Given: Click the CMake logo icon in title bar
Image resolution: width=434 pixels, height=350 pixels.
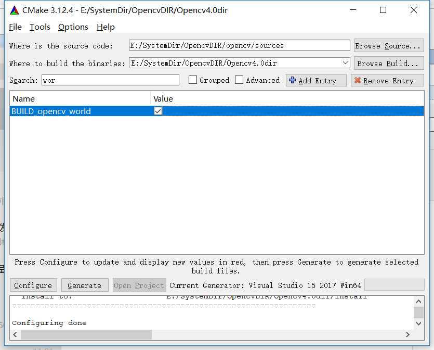Looking at the screenshot, I should [x=15, y=10].
